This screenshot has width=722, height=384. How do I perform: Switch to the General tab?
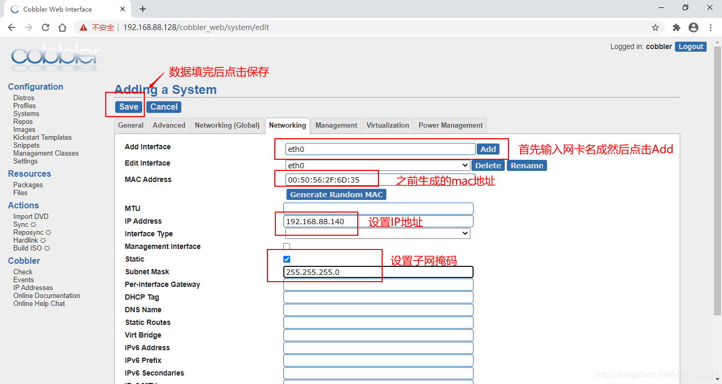point(131,125)
